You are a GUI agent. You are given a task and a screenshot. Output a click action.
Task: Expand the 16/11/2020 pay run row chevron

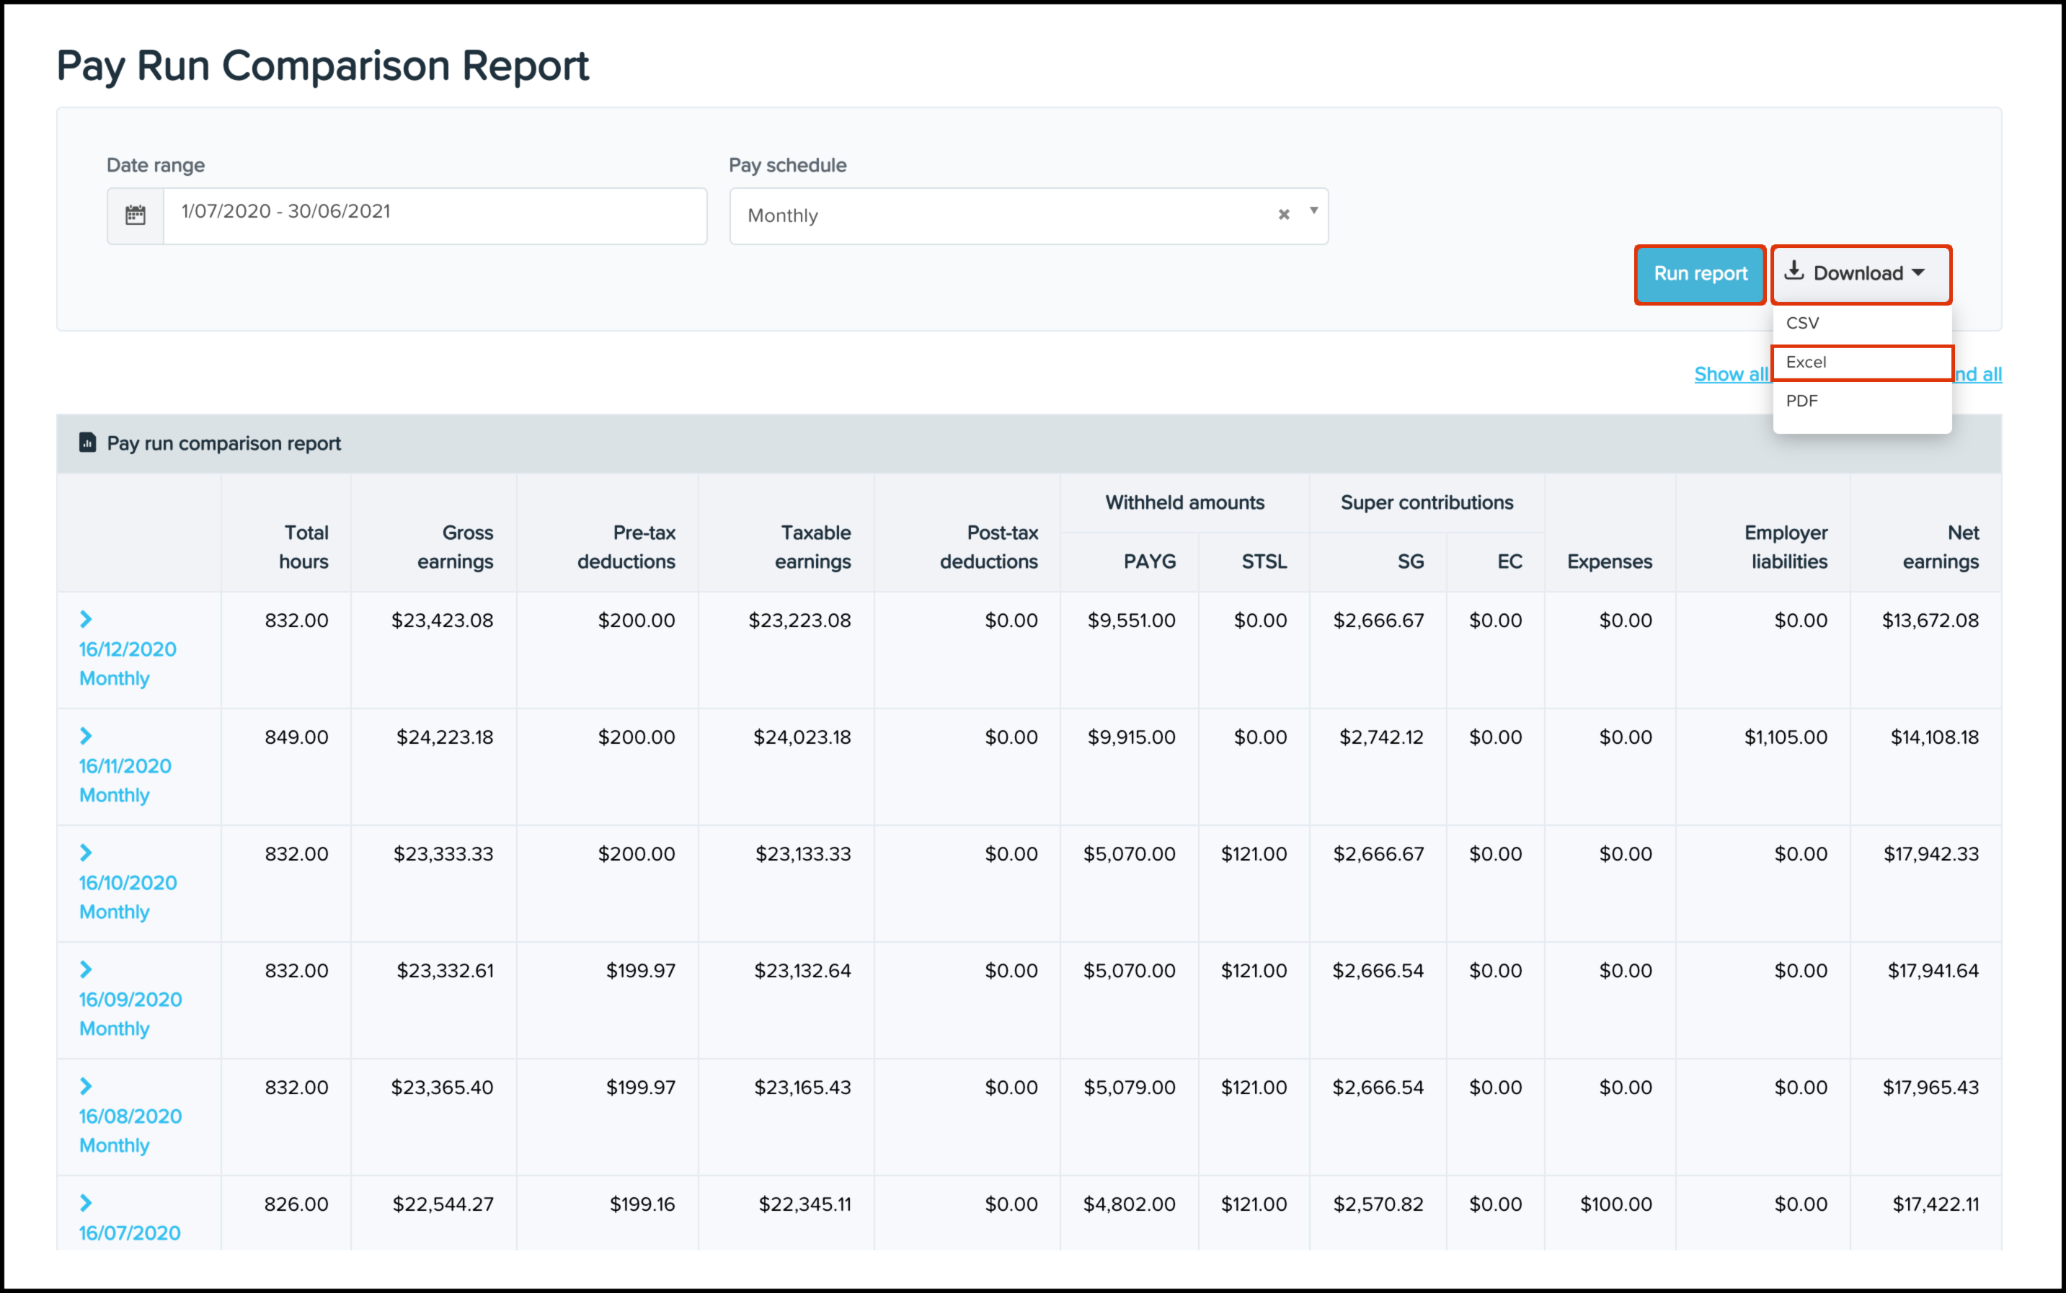coord(86,735)
